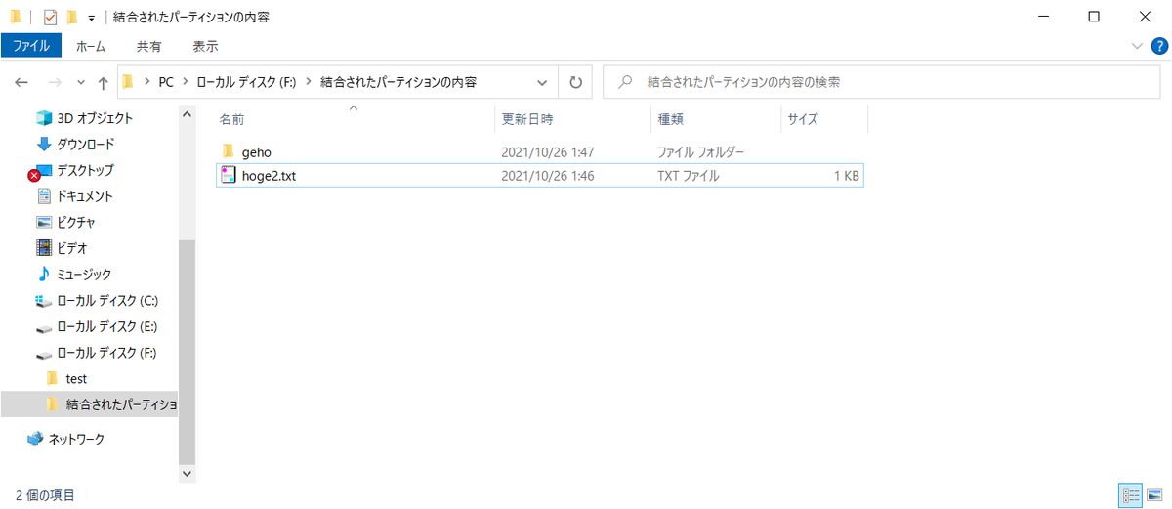Click ローカル ディスク (F:) in breadcrumb
This screenshot has height=509, width=1172.
[x=246, y=83]
